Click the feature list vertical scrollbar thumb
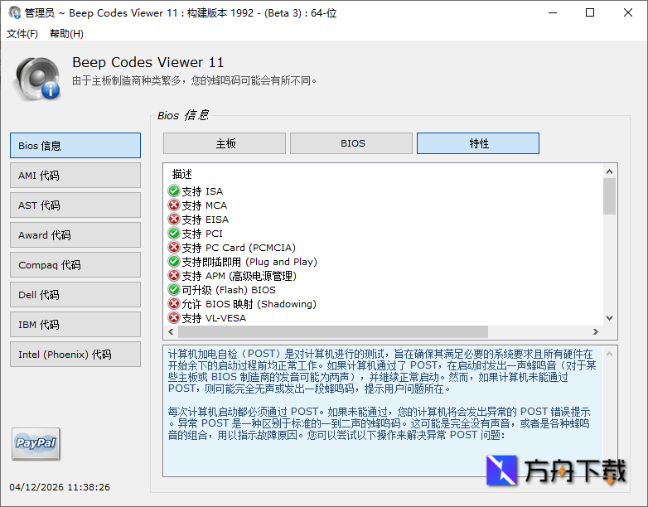The height and width of the screenshot is (507, 648). pyautogui.click(x=609, y=196)
